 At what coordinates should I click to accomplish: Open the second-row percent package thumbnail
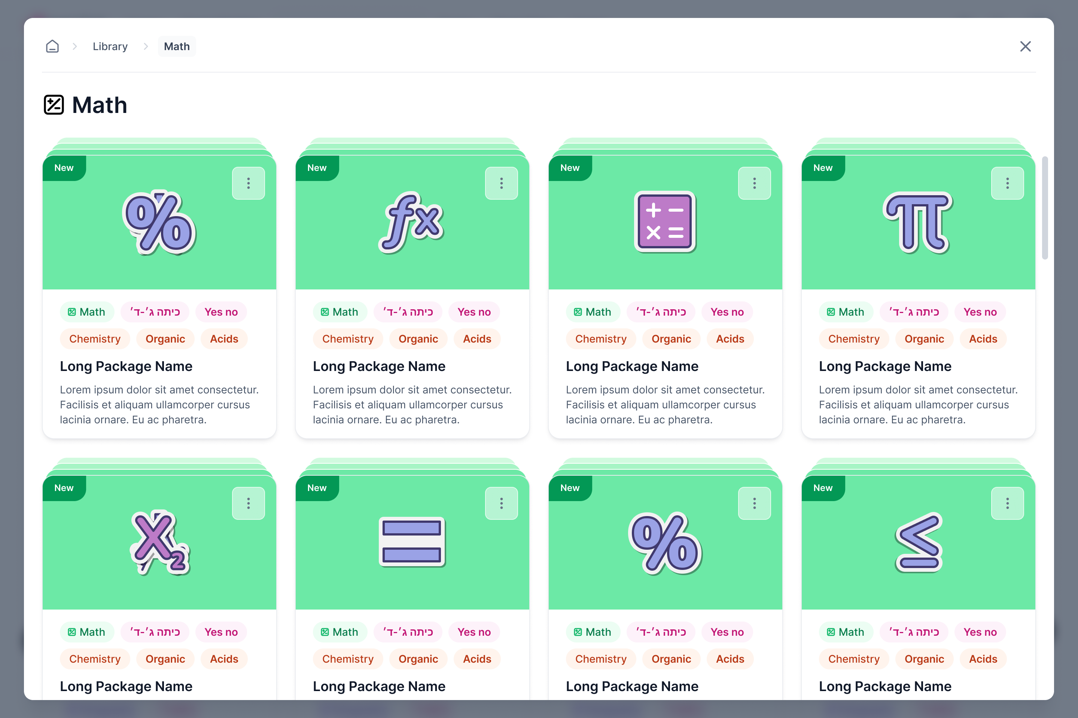(x=666, y=542)
